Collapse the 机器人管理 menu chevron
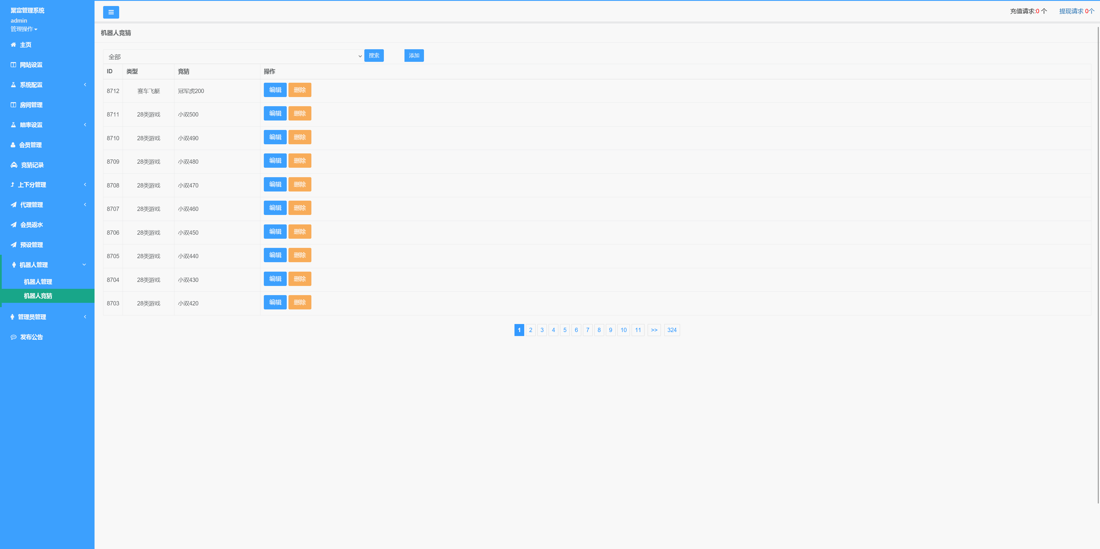Screen dimensions: 1100x549 click(x=84, y=264)
